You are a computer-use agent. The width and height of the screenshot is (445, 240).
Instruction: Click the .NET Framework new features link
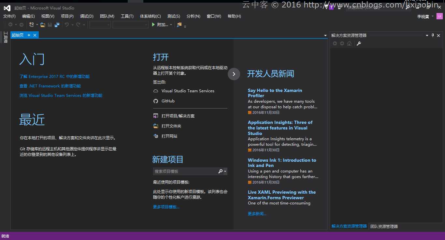(x=50, y=86)
